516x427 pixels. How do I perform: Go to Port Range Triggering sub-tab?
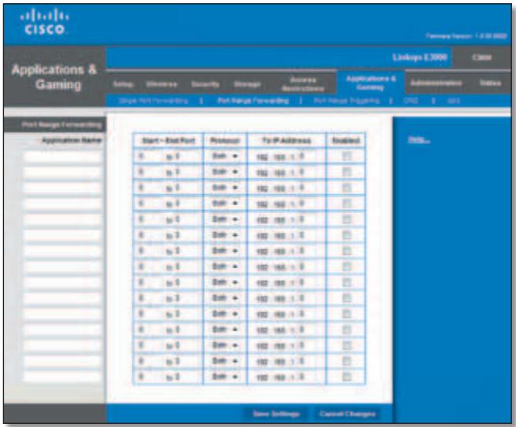click(x=346, y=101)
